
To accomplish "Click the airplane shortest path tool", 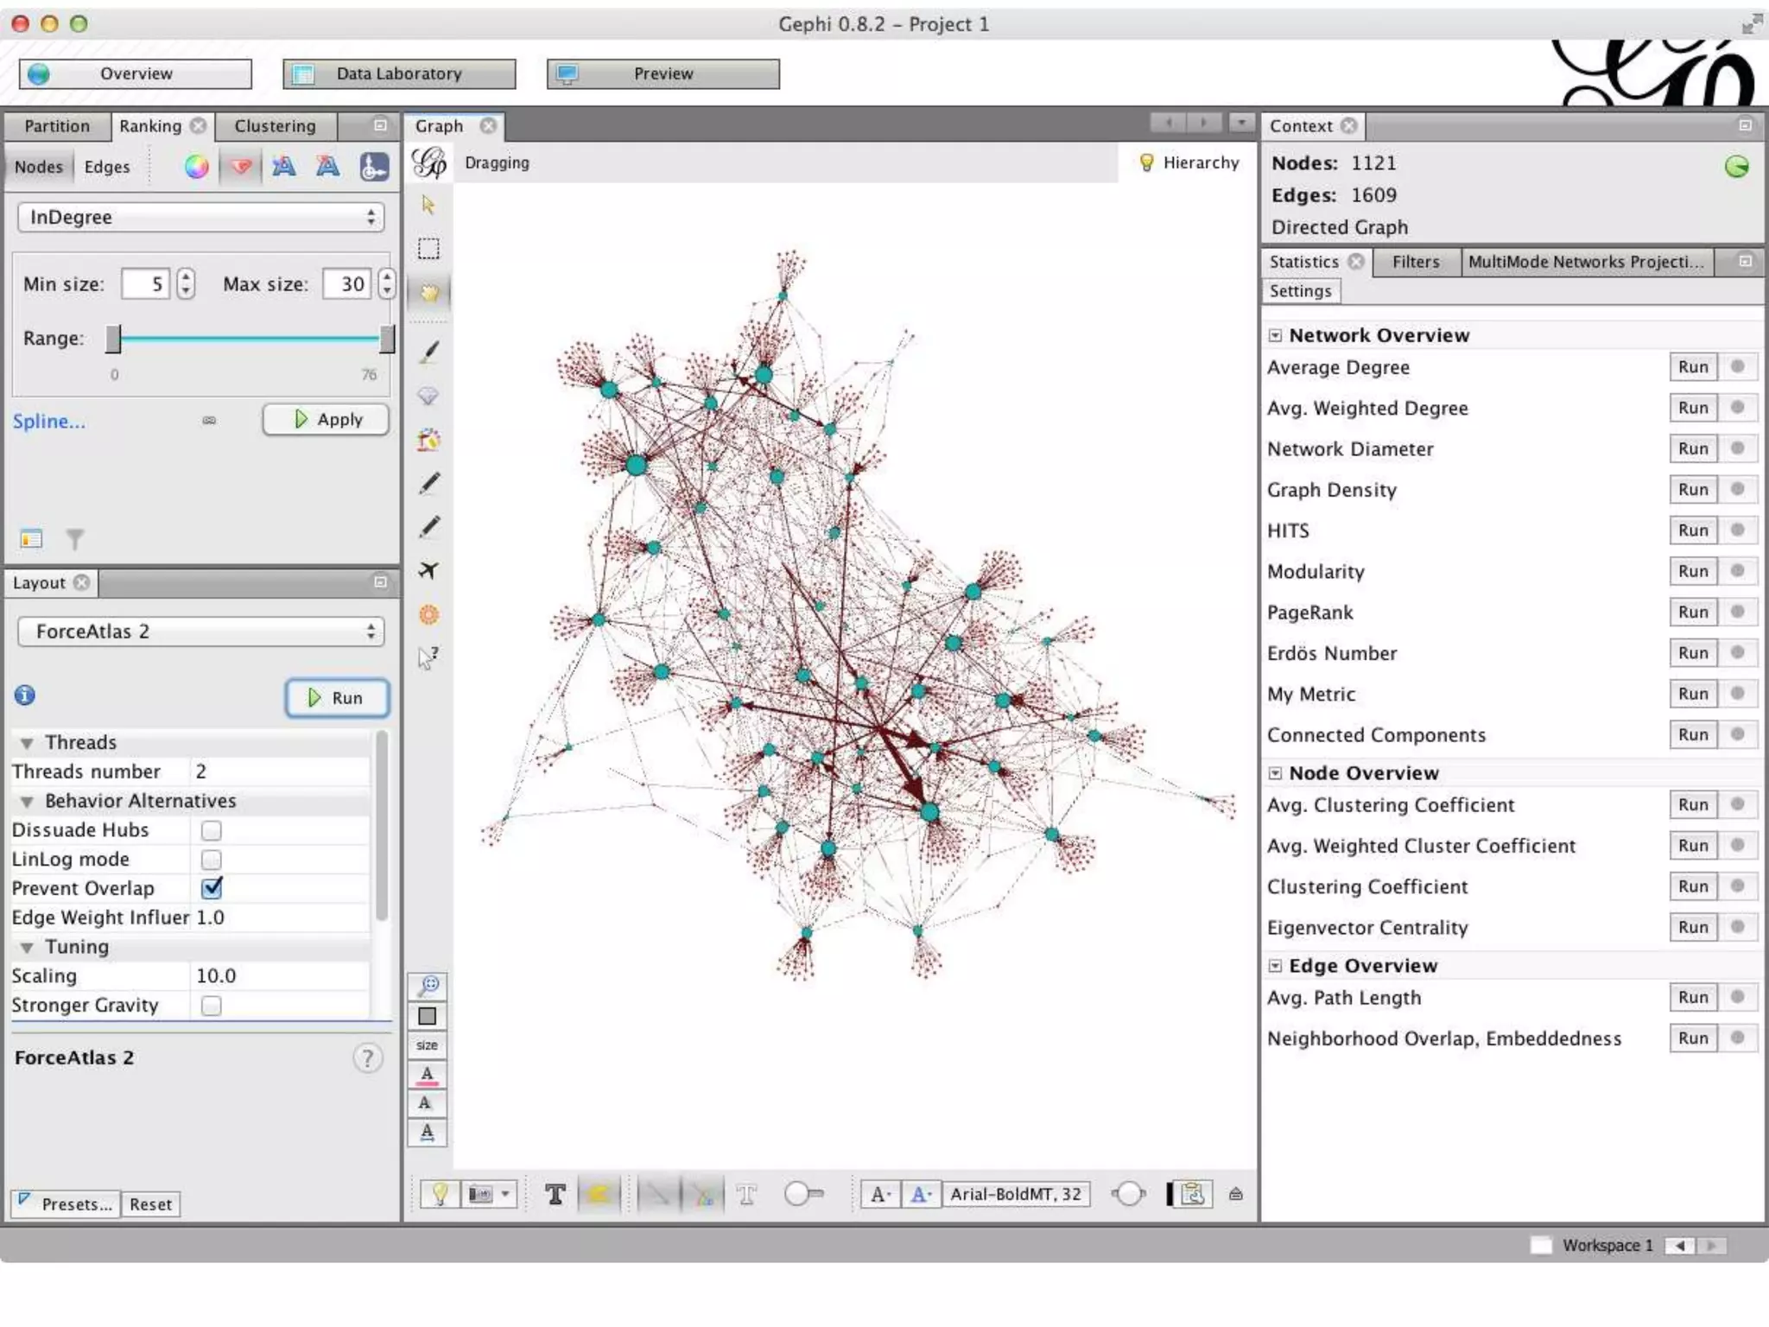I will 428,570.
